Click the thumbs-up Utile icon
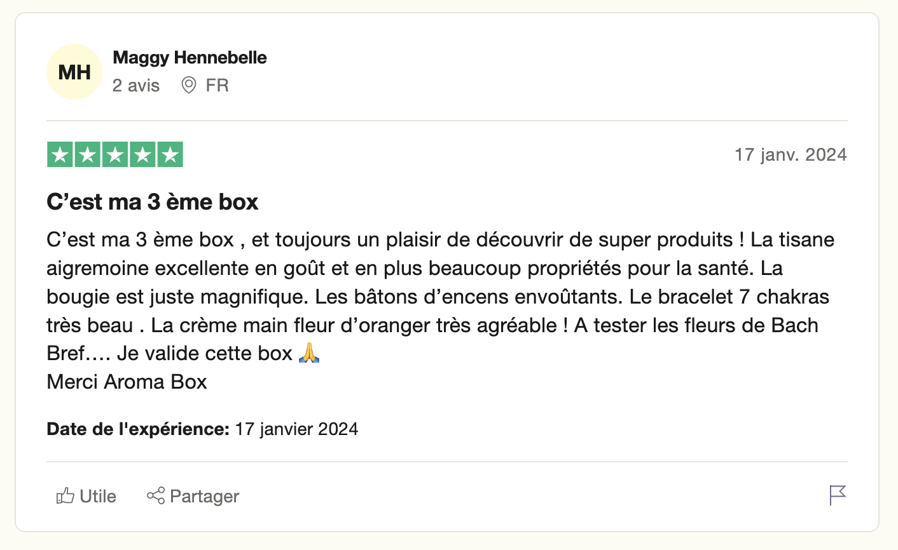The height and width of the screenshot is (550, 898). tap(65, 496)
